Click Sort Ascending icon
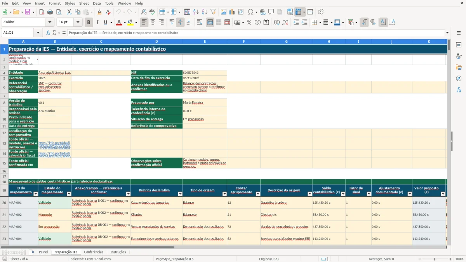 pyautogui.click(x=196, y=12)
